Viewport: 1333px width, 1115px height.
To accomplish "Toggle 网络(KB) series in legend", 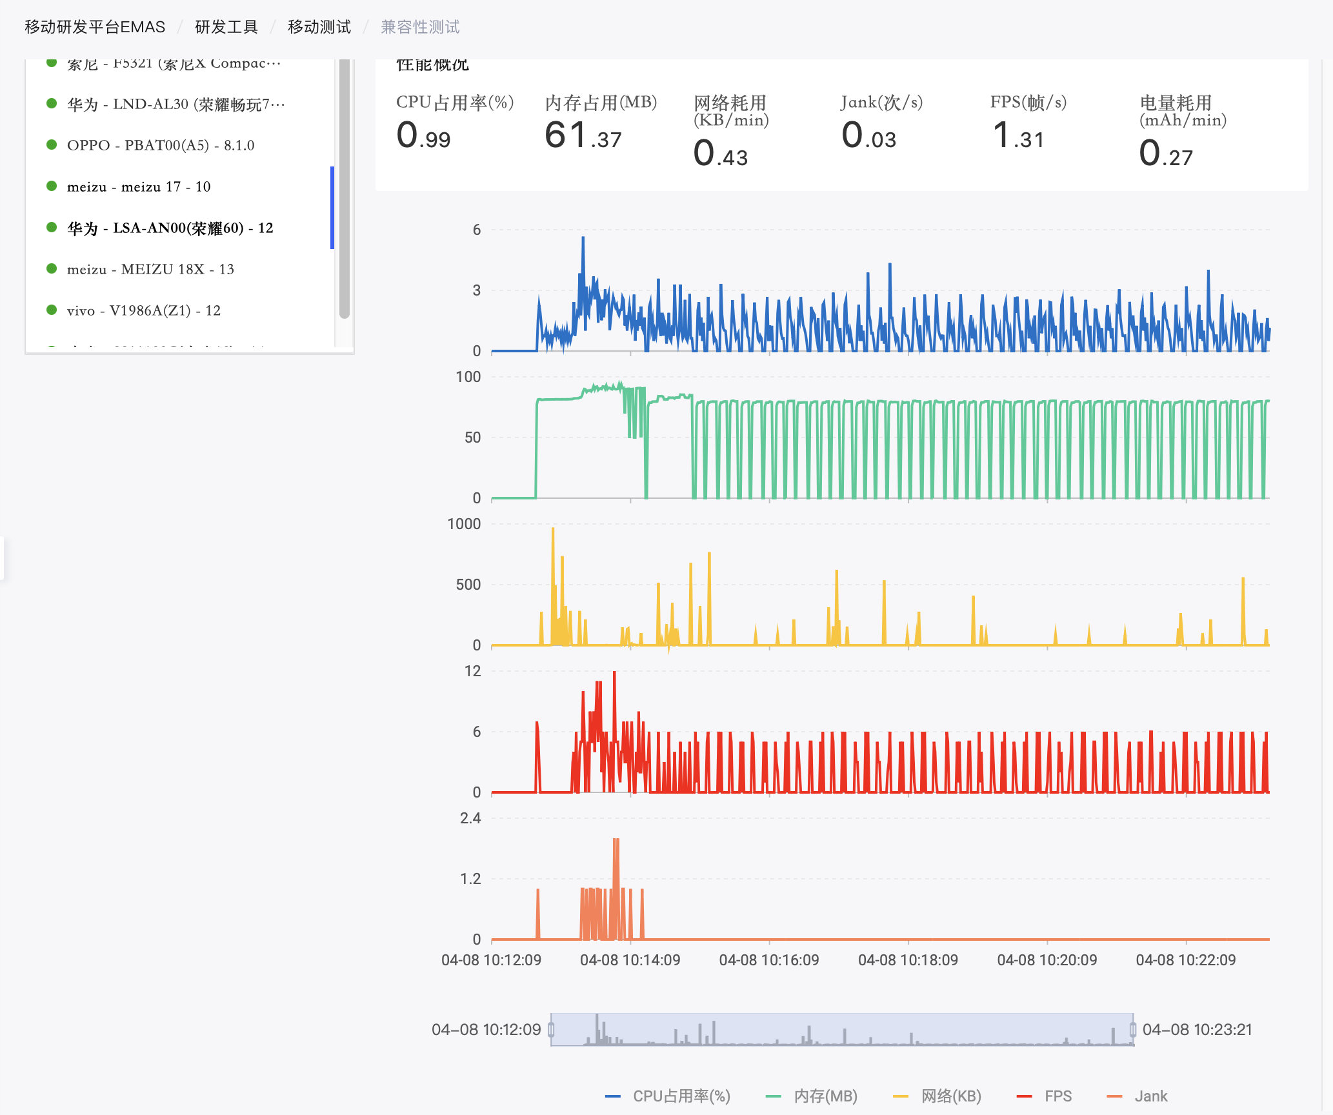I will (937, 1096).
